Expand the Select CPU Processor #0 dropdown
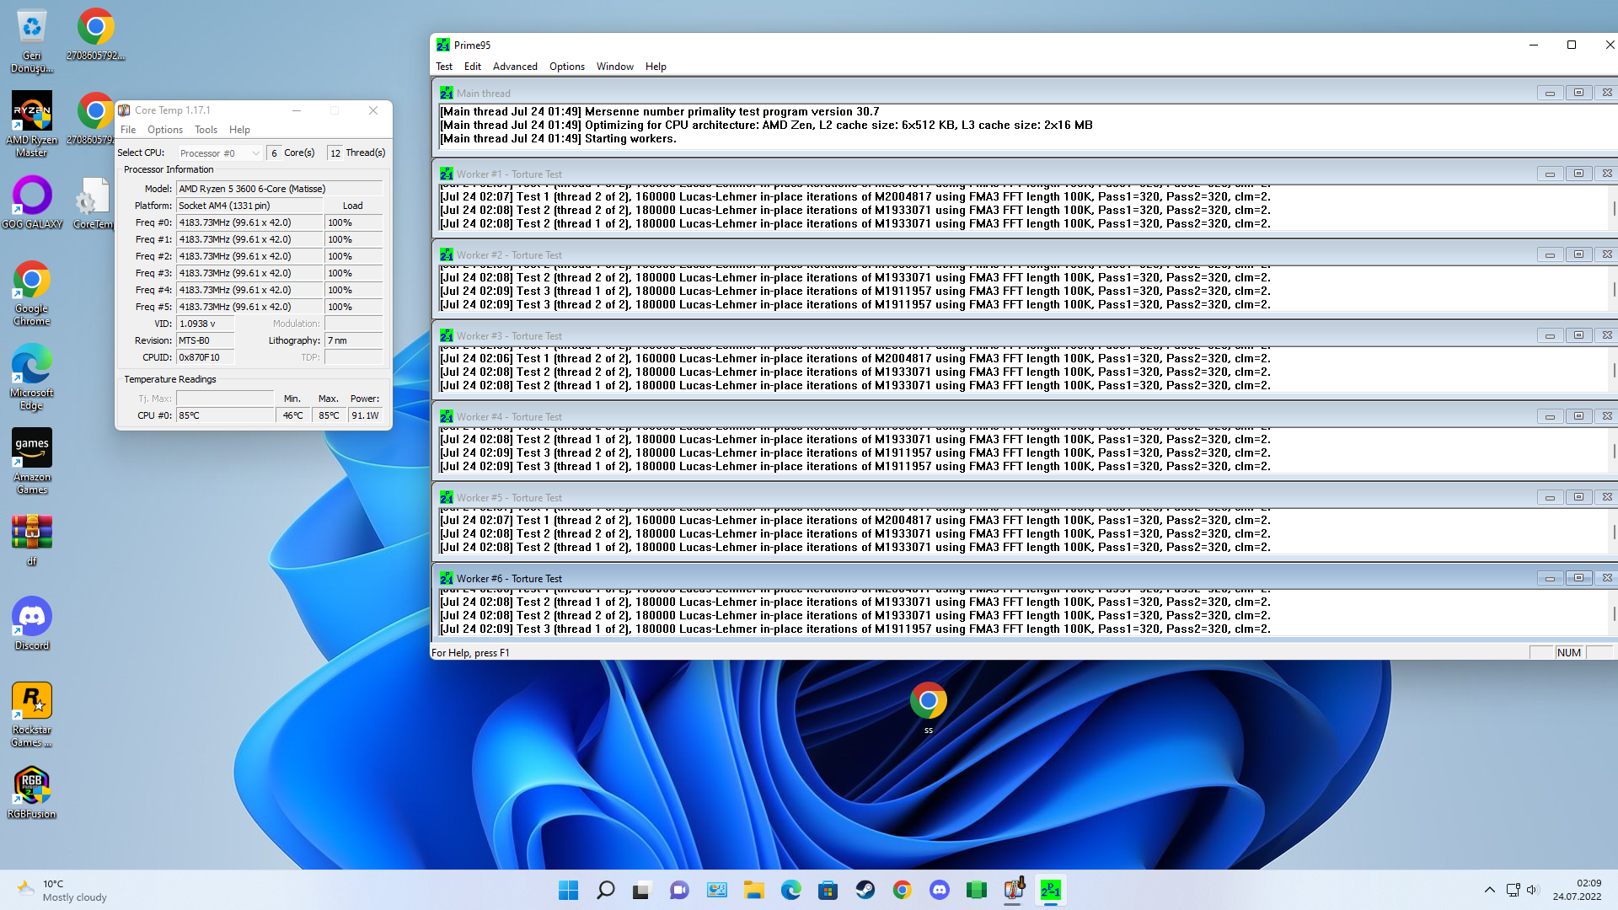The height and width of the screenshot is (910, 1618). pyautogui.click(x=220, y=153)
